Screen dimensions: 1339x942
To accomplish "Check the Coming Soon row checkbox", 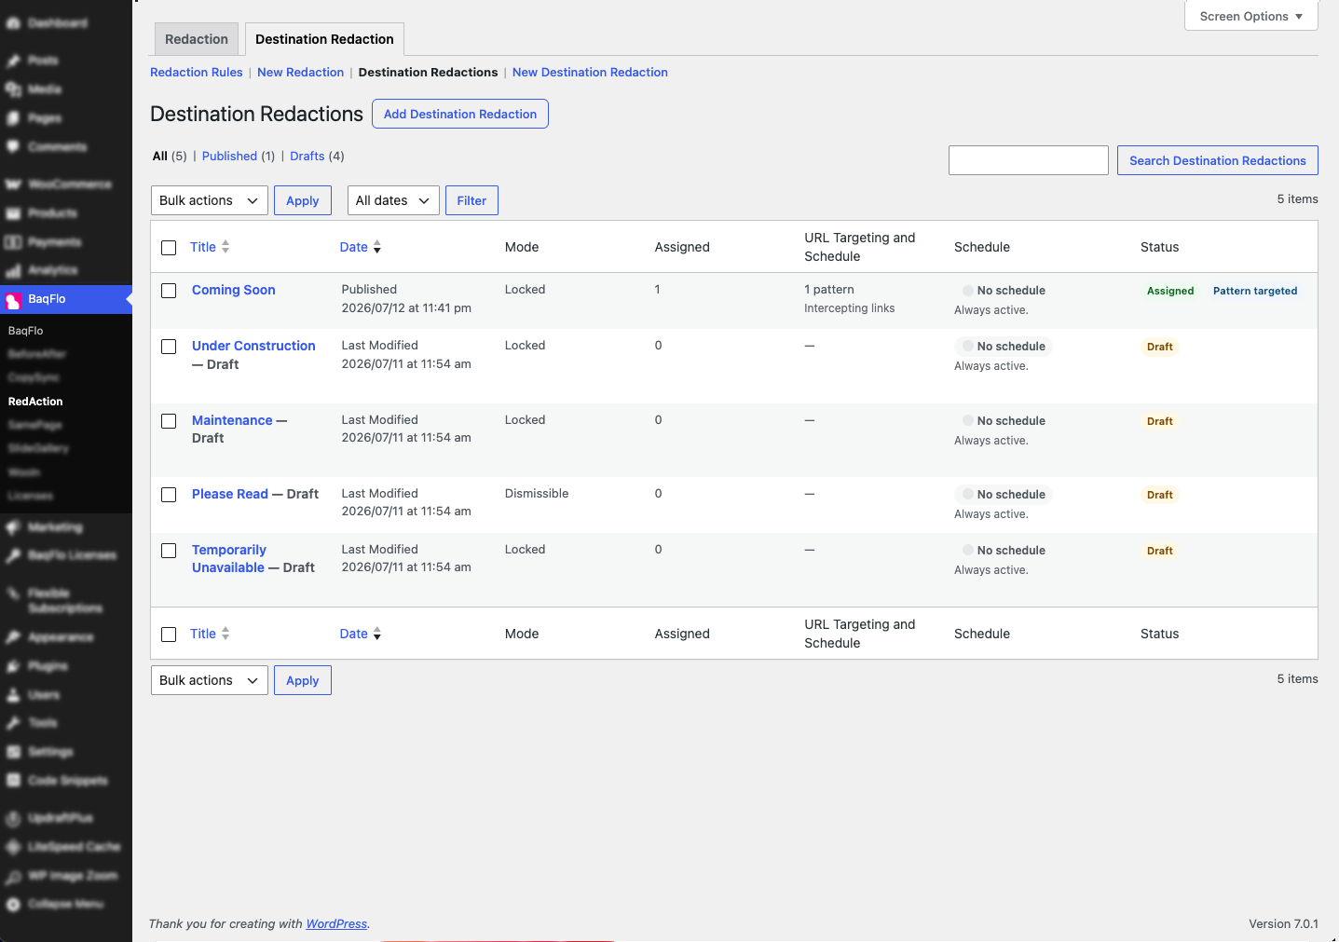I will click(x=169, y=291).
